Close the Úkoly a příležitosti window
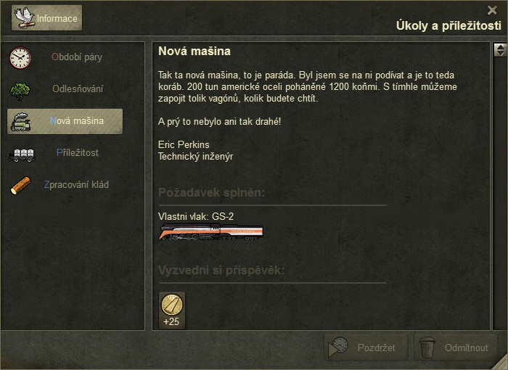 click(x=492, y=10)
